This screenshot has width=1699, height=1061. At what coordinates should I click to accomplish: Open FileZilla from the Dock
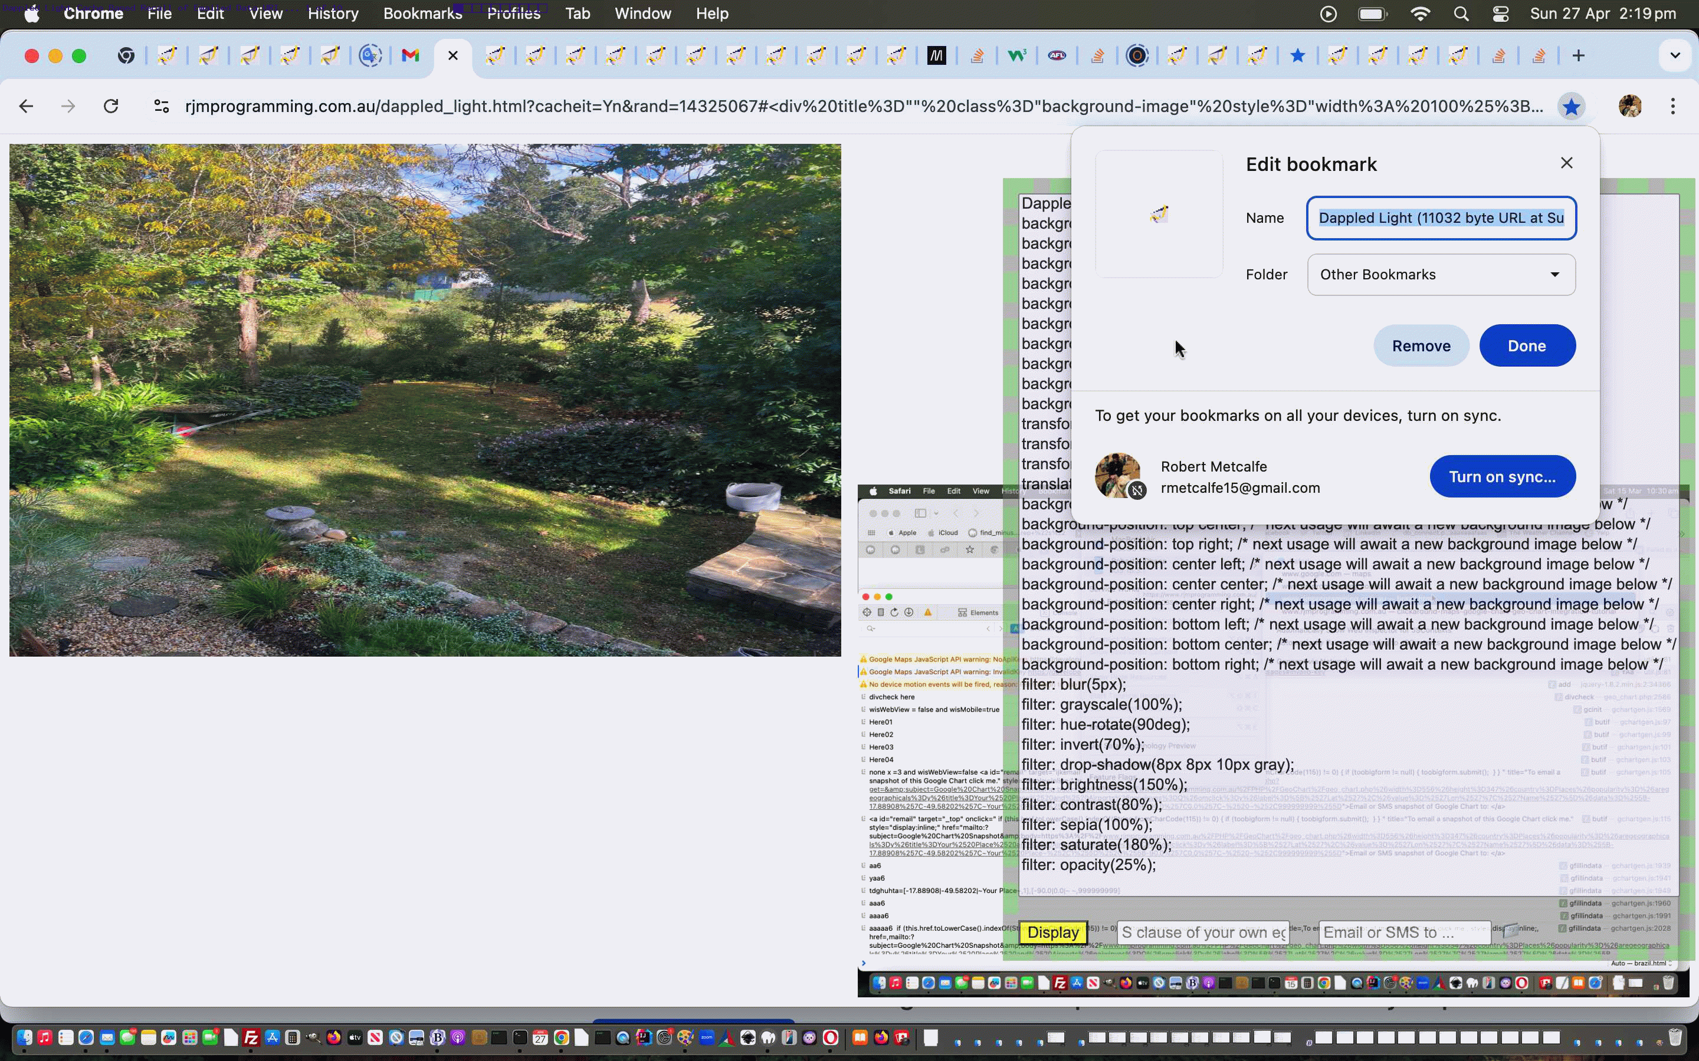(x=251, y=1037)
